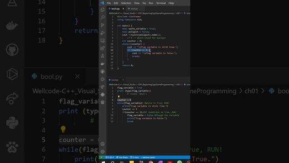Click the VS Code logo in the title bar
289x163 pixels.
103,3
